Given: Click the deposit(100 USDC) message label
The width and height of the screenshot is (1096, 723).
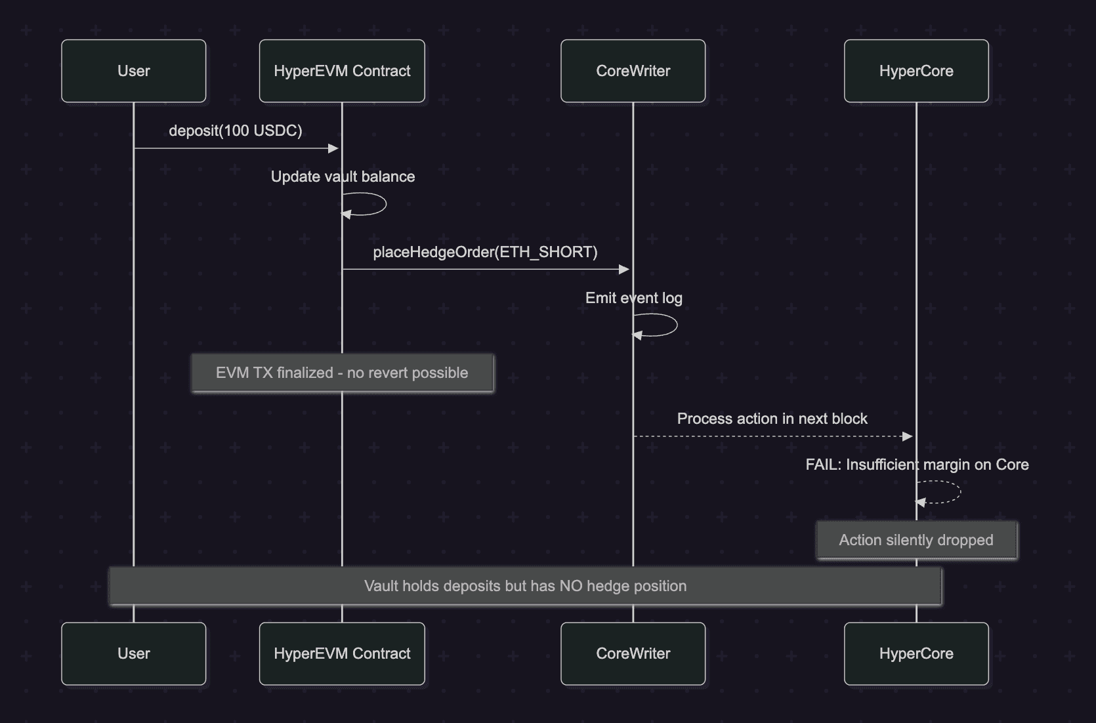Looking at the screenshot, I should point(236,131).
